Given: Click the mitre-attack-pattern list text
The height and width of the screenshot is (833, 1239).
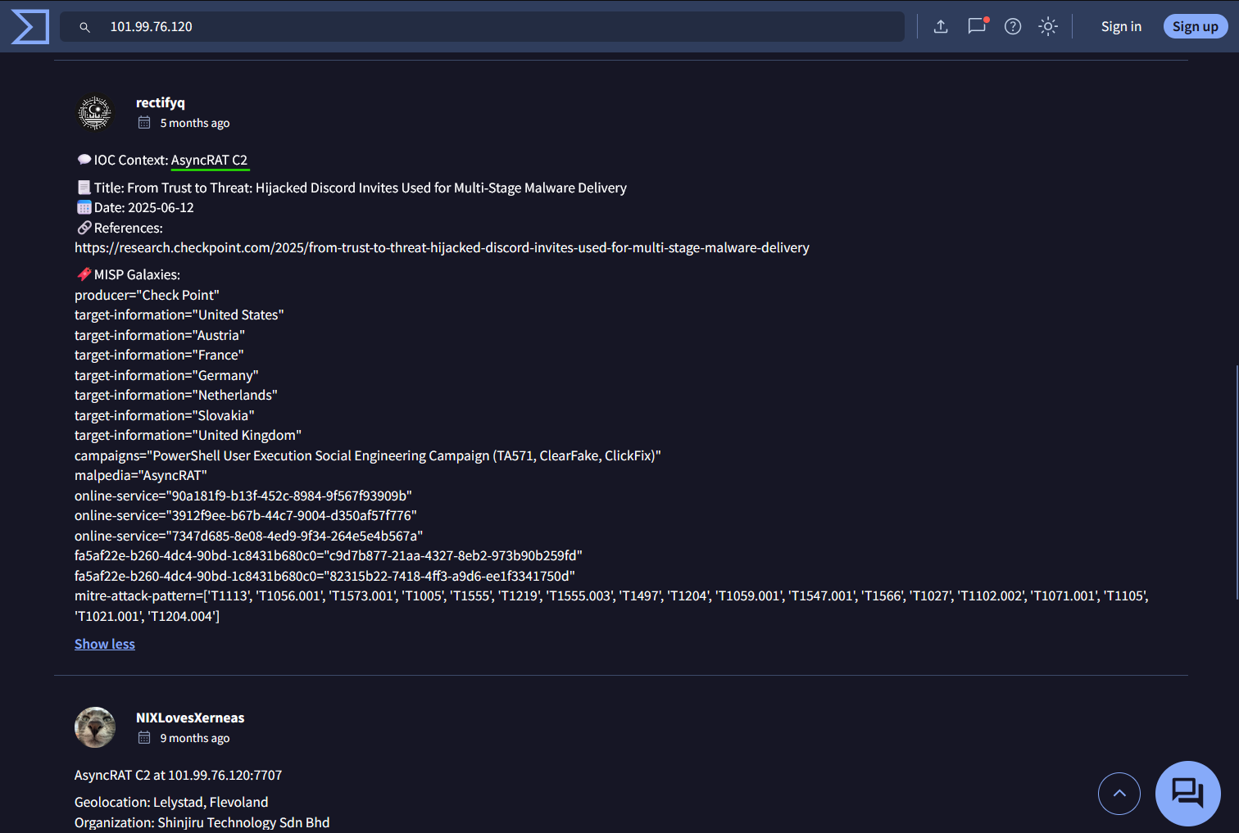Looking at the screenshot, I should click(611, 606).
